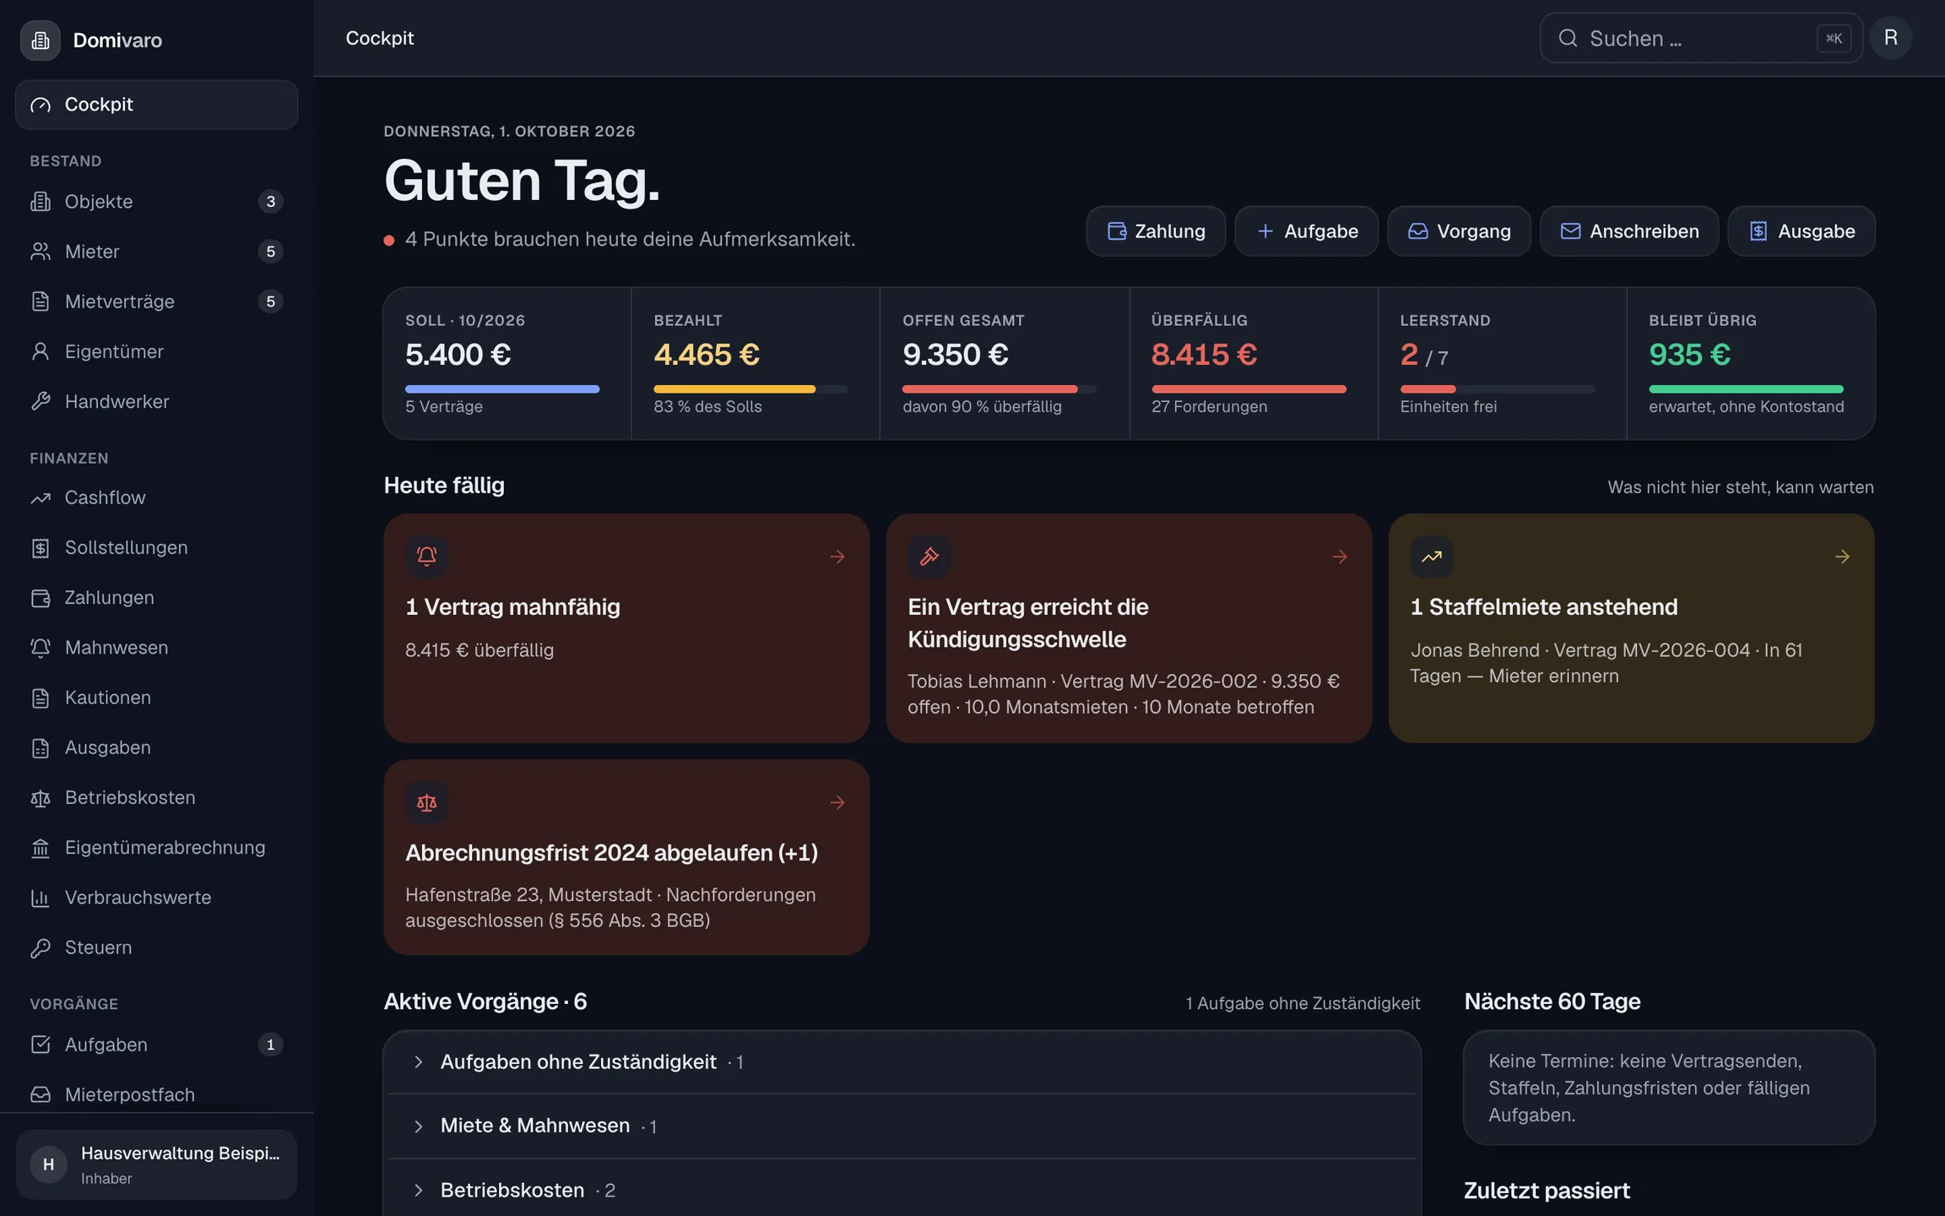Image resolution: width=1945 pixels, height=1216 pixels.
Task: Click the Bezahlt progress bar
Action: 750,389
